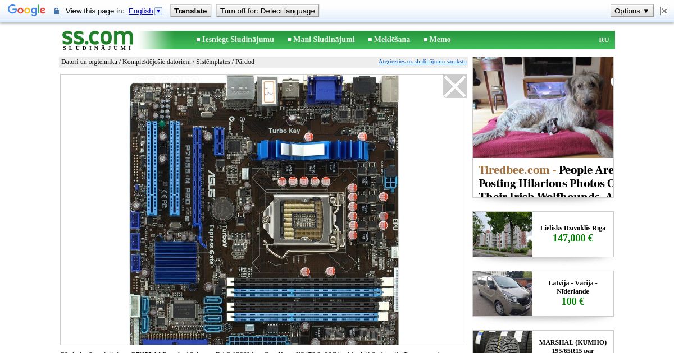Click the secure padlock icon

tap(56, 11)
